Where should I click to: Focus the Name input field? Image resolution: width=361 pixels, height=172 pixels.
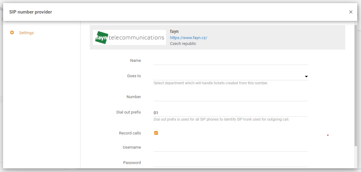[x=230, y=61]
